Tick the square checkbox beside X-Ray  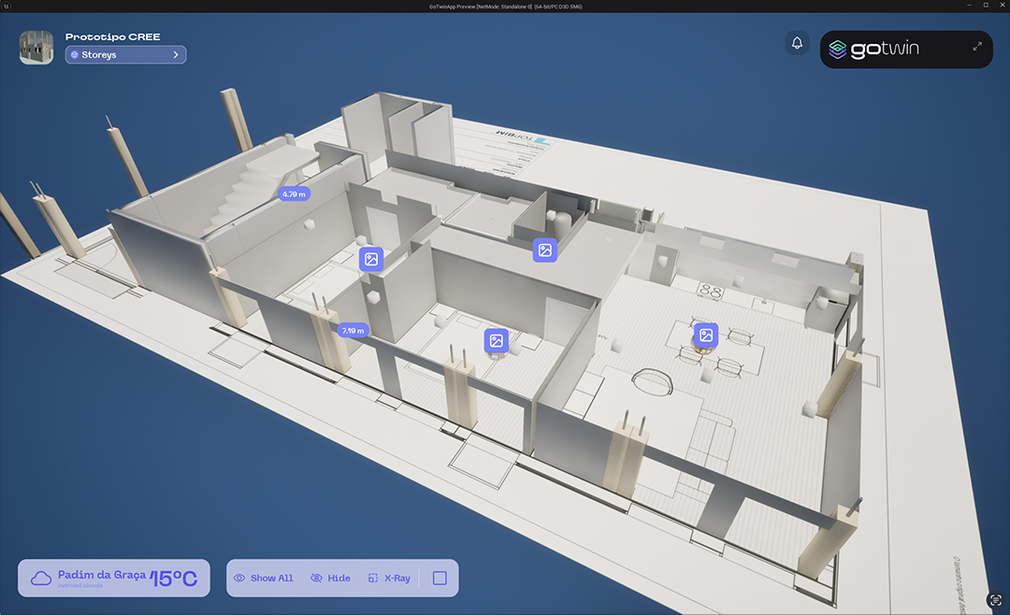[440, 579]
